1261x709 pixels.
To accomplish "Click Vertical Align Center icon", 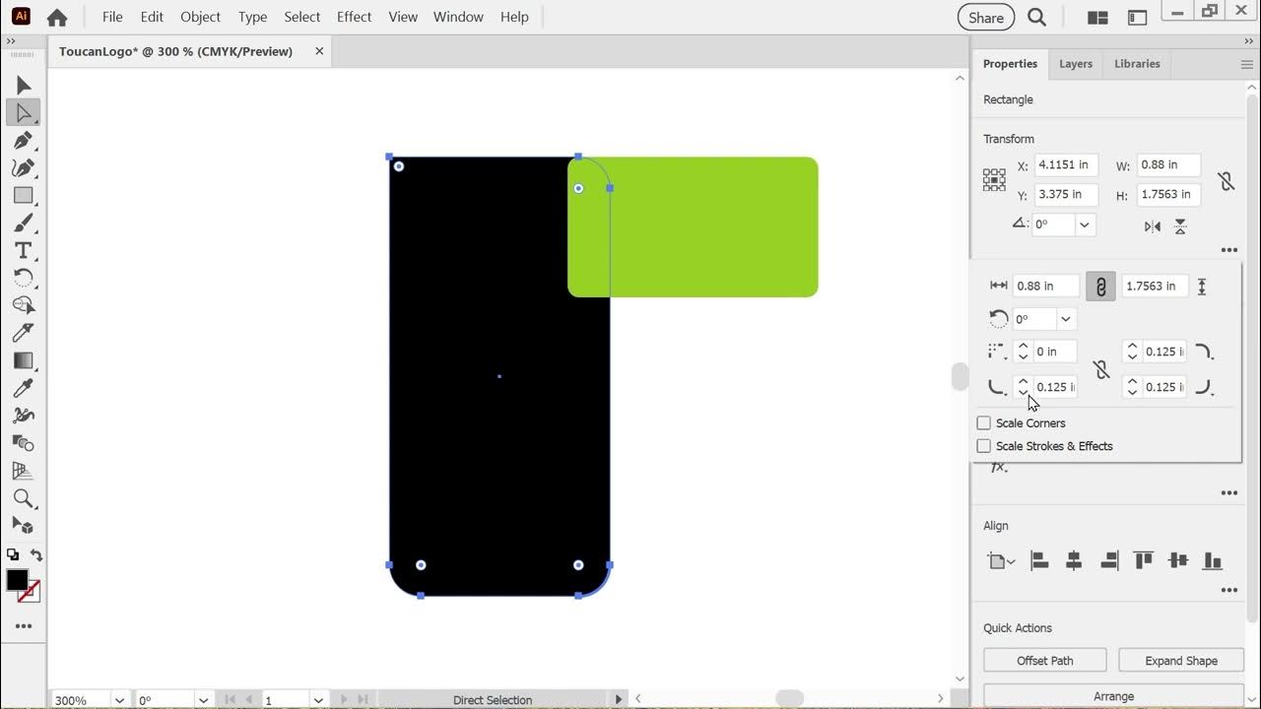I will (1178, 561).
